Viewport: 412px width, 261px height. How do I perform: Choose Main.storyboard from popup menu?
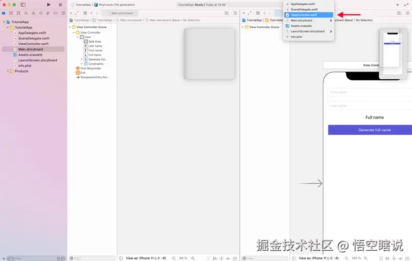tap(309, 20)
